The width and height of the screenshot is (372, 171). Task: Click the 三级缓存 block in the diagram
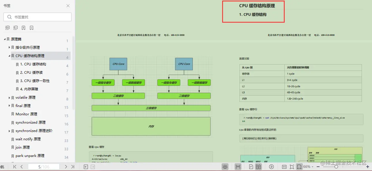tap(151, 108)
